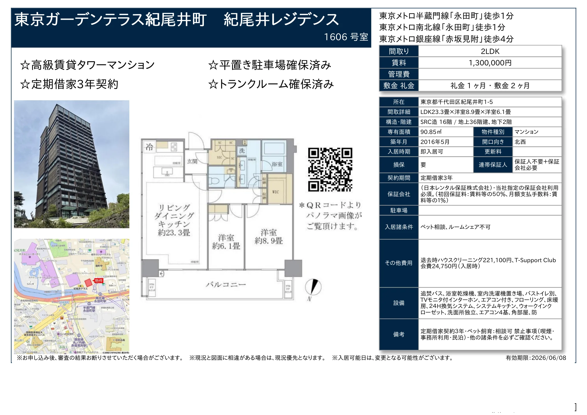Click the ☆高級賃貸タワーマンション feature text

(87, 65)
